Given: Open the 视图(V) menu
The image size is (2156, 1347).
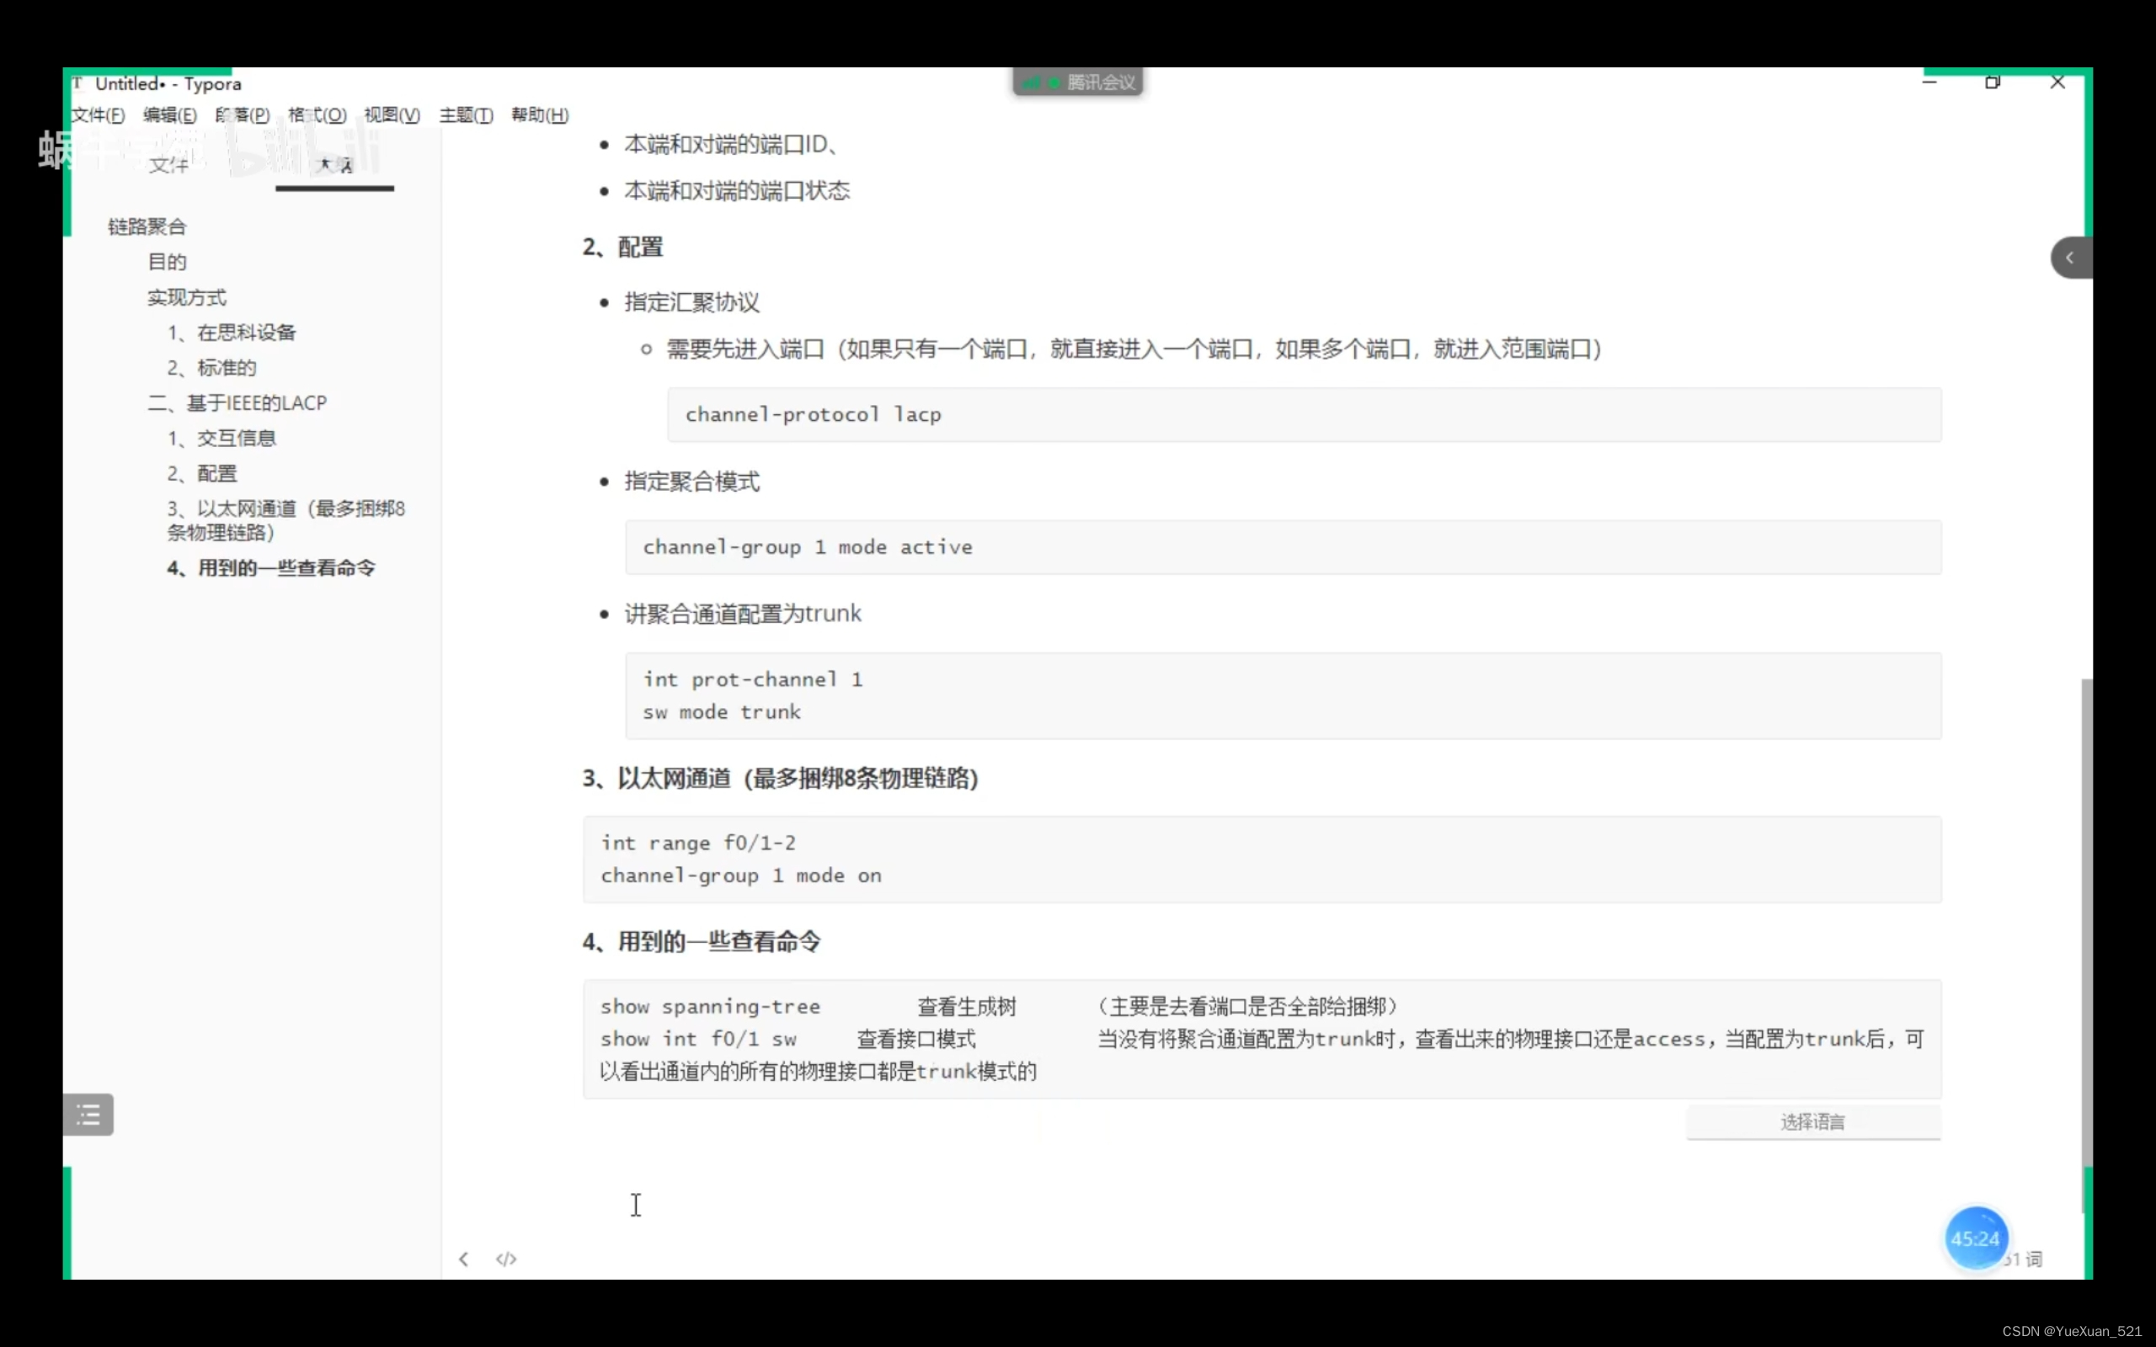Looking at the screenshot, I should pyautogui.click(x=392, y=115).
